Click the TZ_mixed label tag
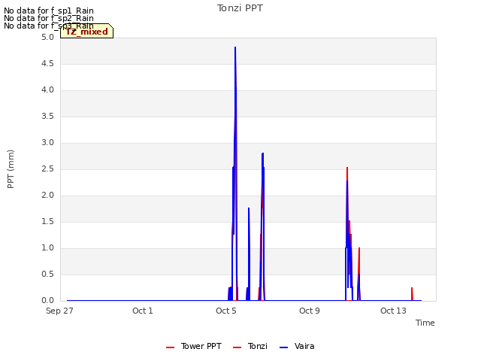Viewport: 481px width, 361px height. click(87, 31)
